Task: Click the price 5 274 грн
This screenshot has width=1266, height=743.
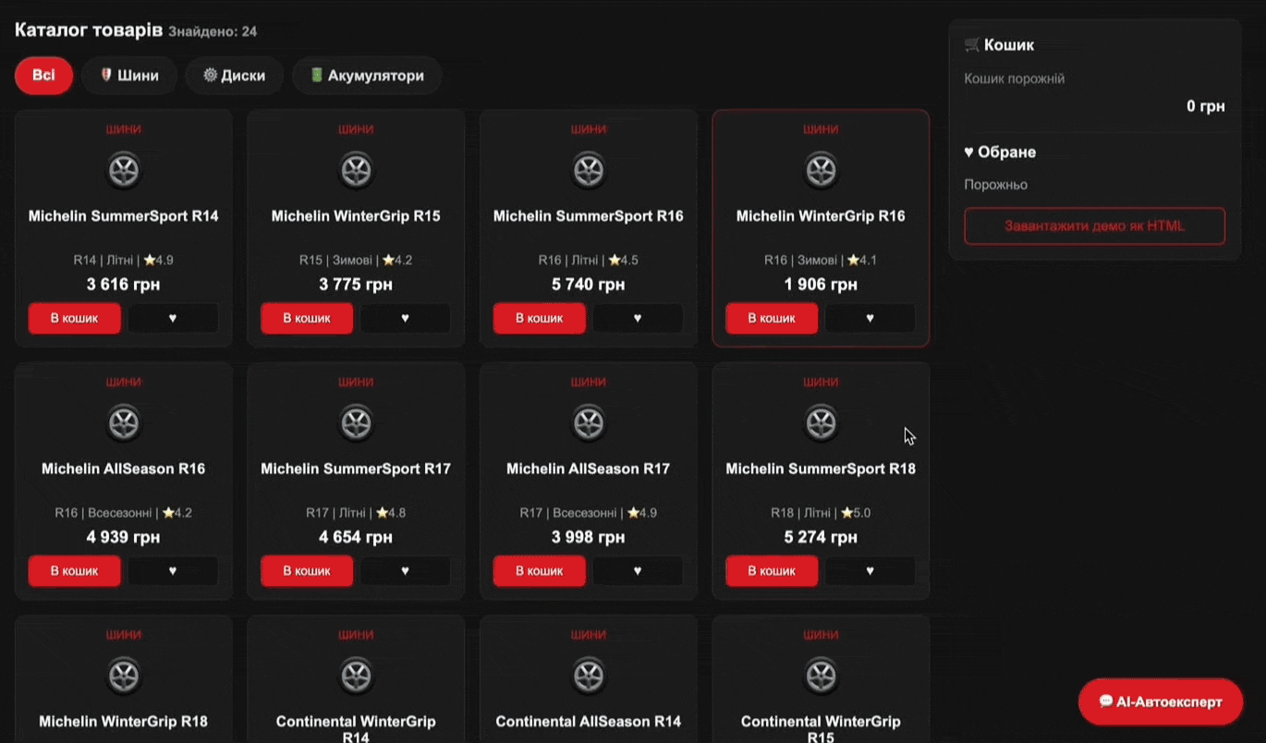Action: (x=821, y=537)
